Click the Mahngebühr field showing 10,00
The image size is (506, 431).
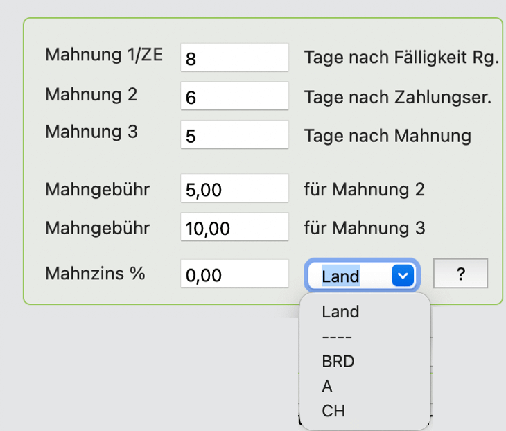[x=234, y=227]
